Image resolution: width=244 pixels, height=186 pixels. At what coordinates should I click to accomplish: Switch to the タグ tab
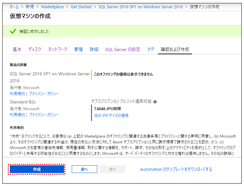pyautogui.click(x=150, y=49)
